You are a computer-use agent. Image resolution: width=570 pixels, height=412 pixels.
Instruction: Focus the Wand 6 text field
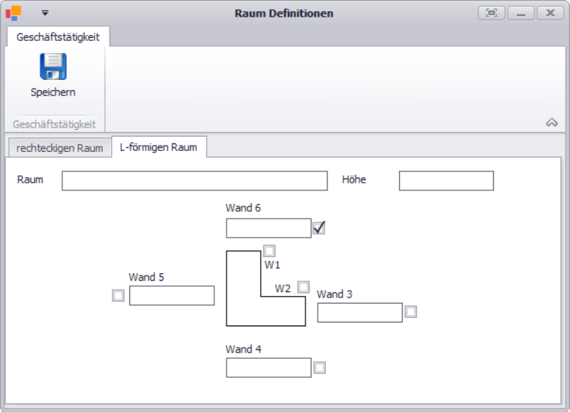click(268, 228)
